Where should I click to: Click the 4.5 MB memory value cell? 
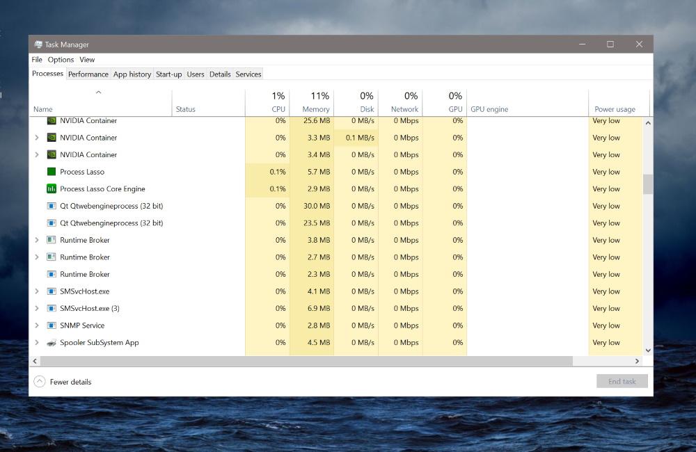(x=312, y=342)
